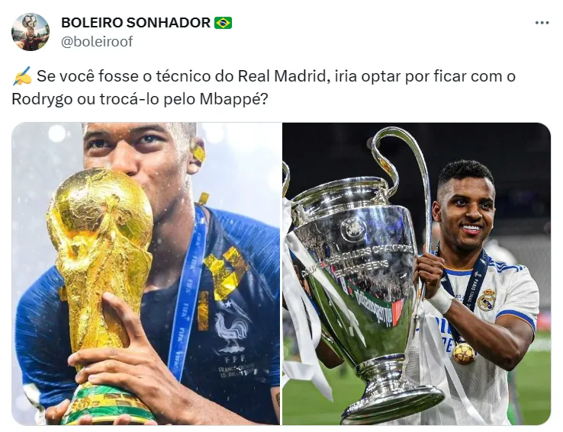Open the right photo with the Champions League trophy
563x432 pixels.
[417, 274]
